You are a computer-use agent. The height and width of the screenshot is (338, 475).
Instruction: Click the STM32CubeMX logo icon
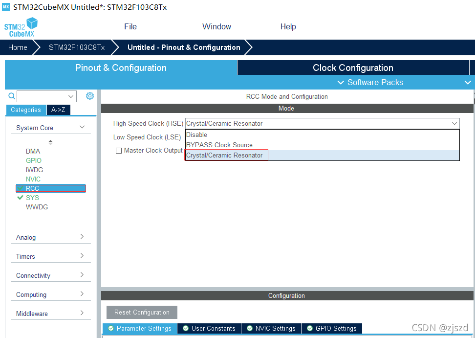(x=21, y=27)
